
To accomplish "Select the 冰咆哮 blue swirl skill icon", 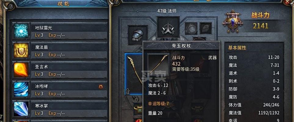I will click(21, 89).
